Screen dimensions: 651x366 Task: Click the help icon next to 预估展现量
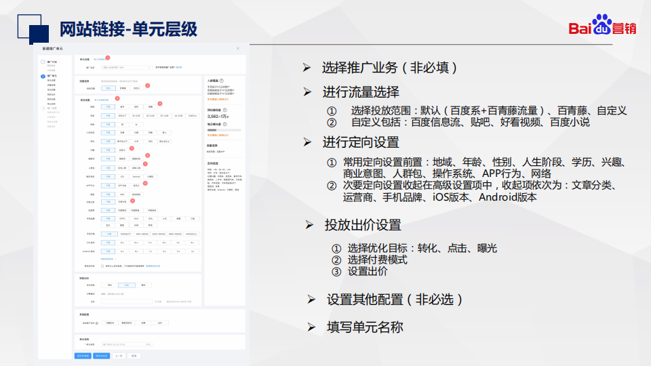pos(224,110)
